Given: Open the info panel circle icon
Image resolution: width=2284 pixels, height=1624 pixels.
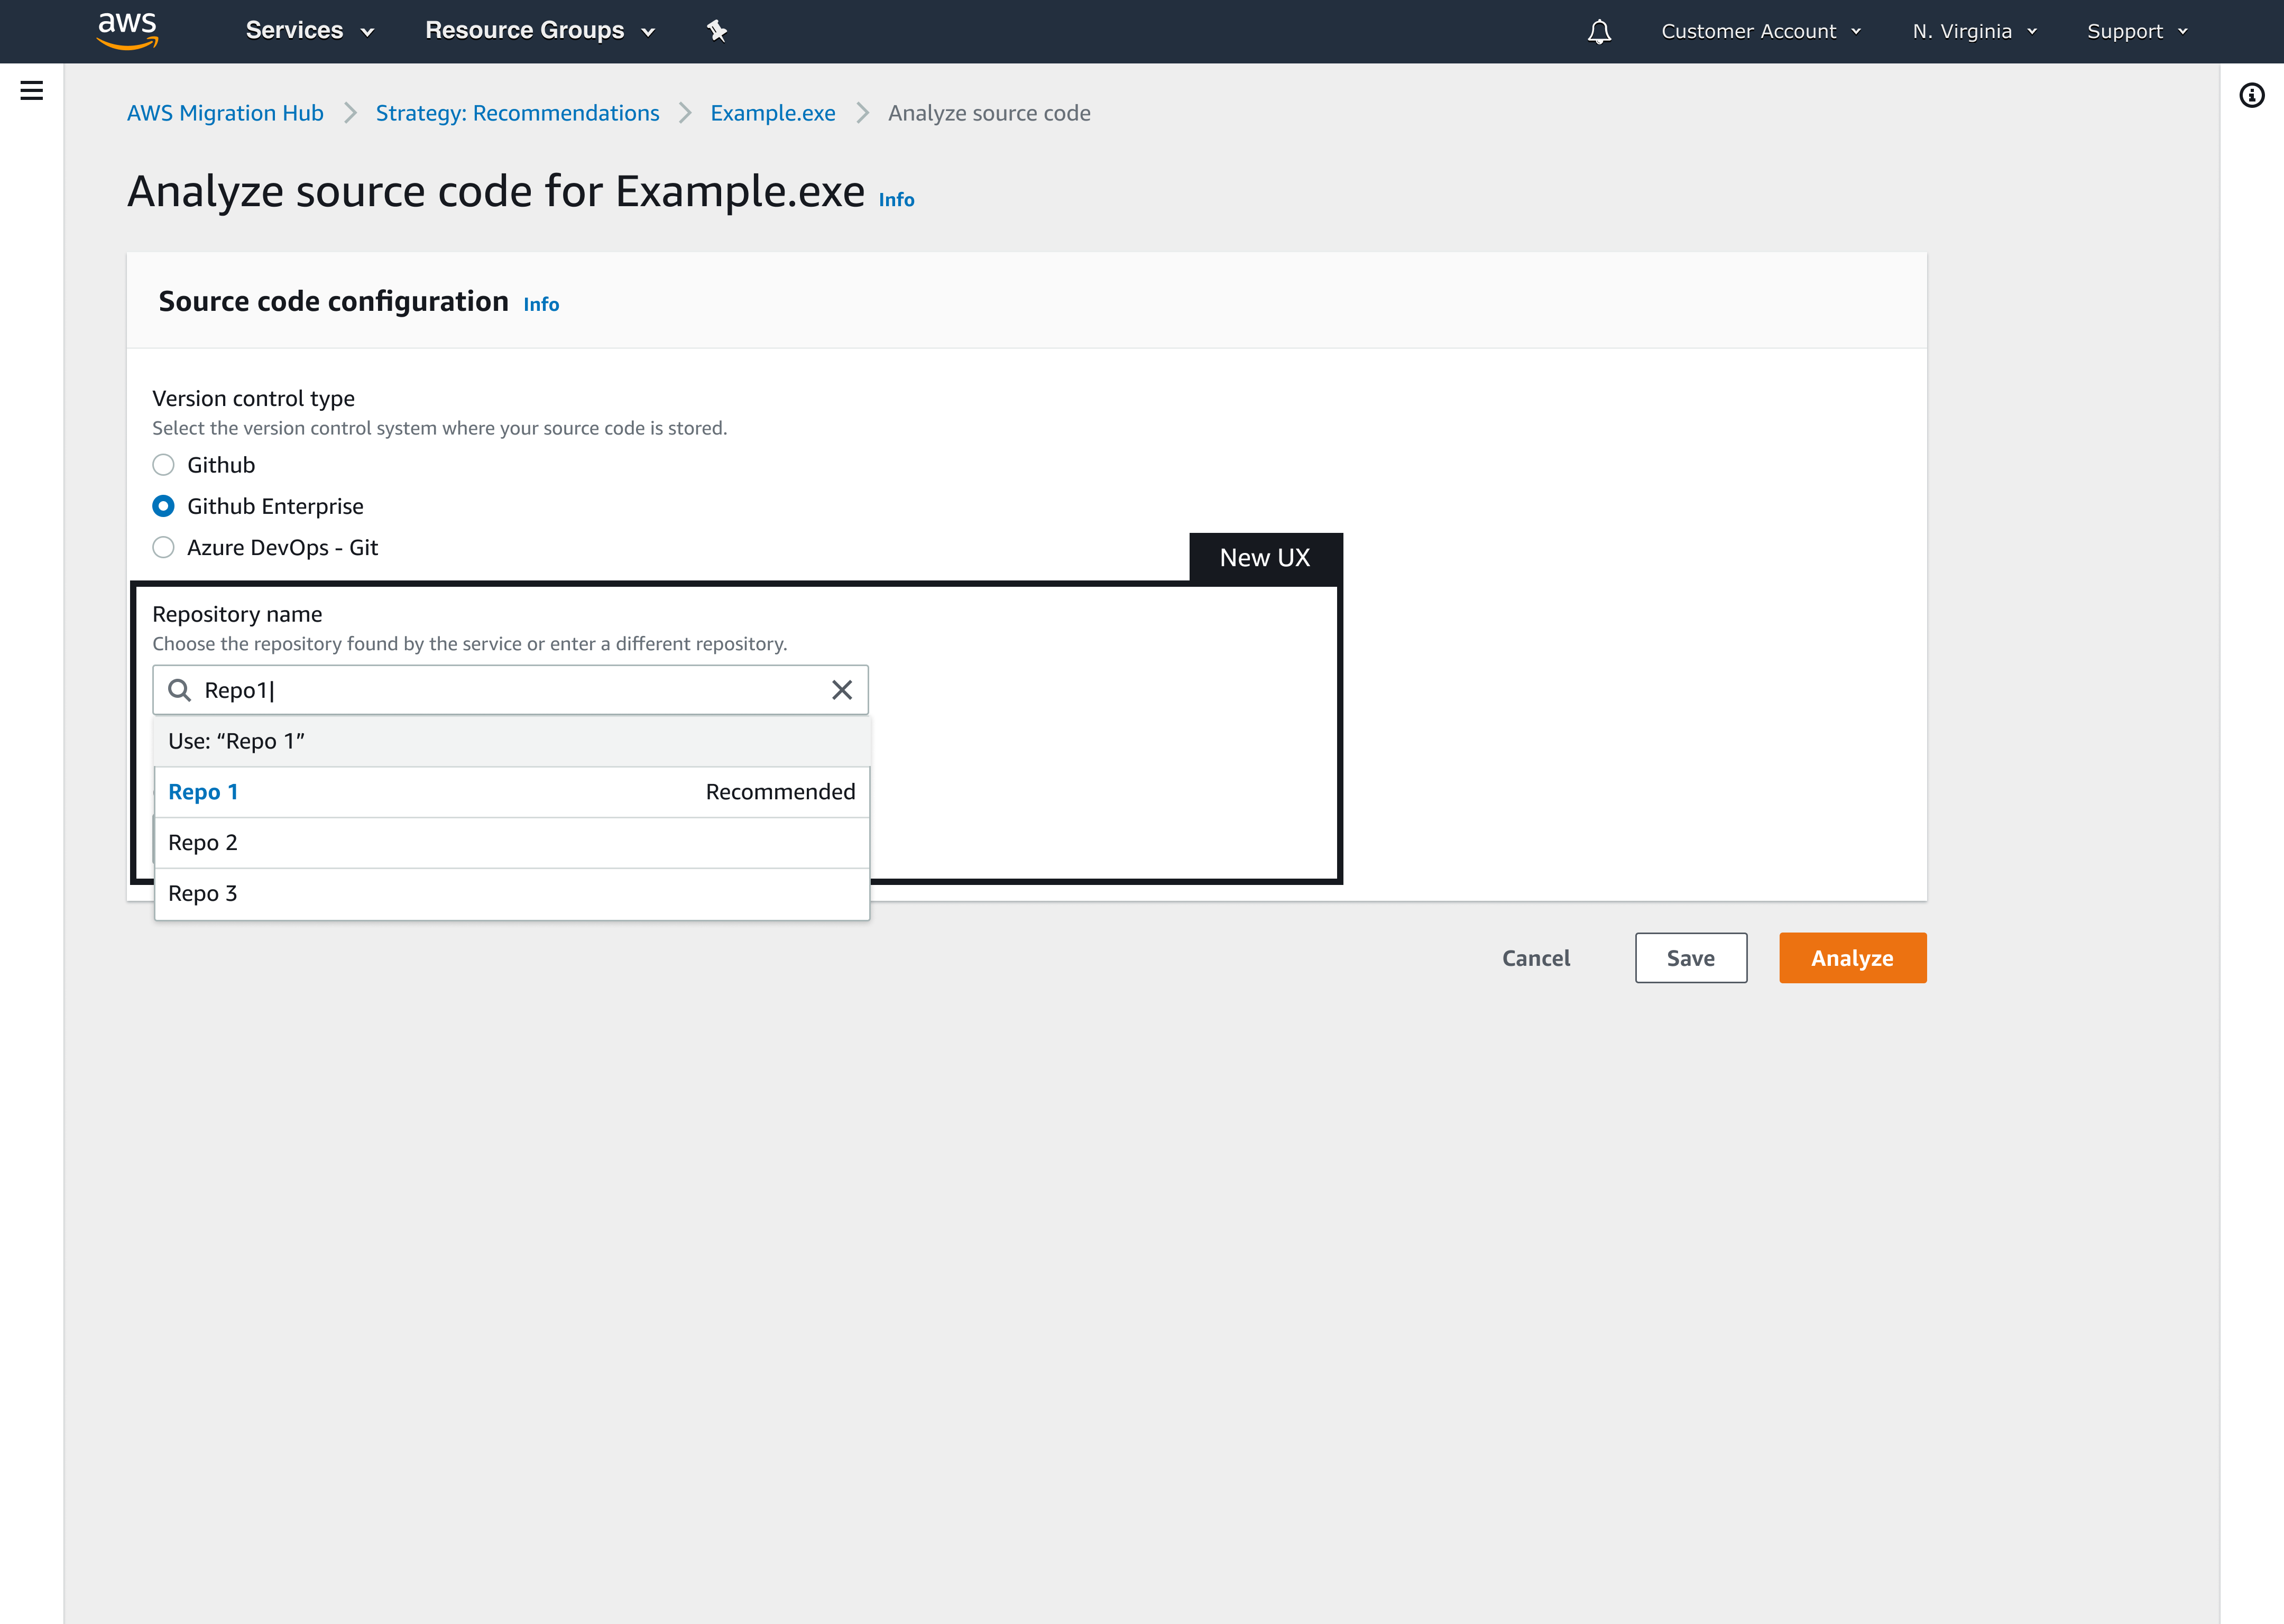Looking at the screenshot, I should (2251, 95).
